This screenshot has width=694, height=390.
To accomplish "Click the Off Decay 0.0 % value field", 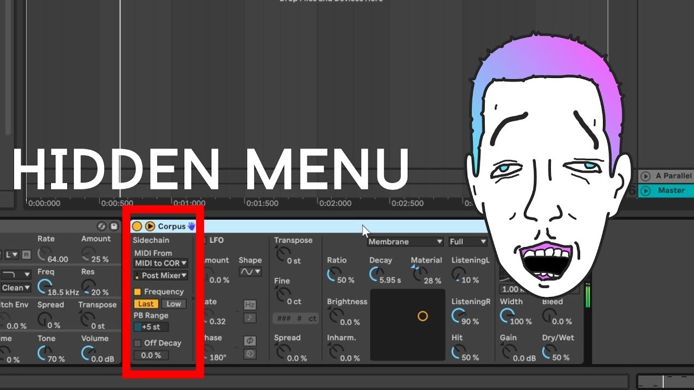I will tap(151, 355).
